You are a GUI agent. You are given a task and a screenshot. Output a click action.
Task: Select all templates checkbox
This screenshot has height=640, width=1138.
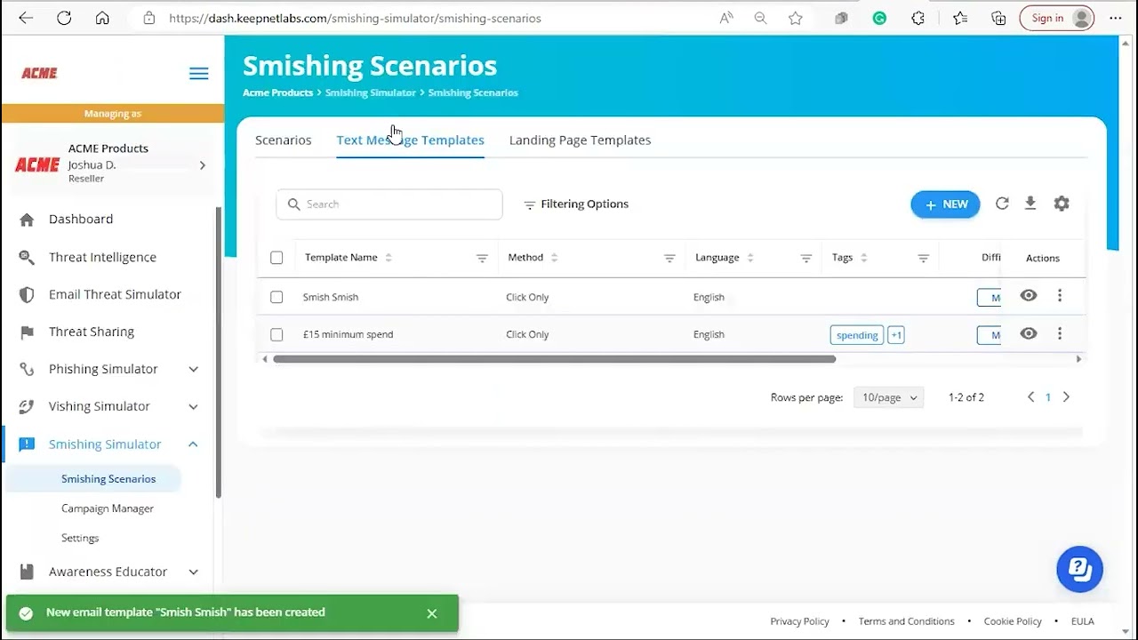[x=276, y=258]
